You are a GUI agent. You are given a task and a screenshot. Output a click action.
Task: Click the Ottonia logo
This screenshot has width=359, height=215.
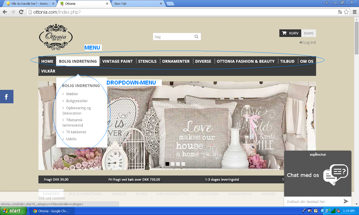point(56,37)
